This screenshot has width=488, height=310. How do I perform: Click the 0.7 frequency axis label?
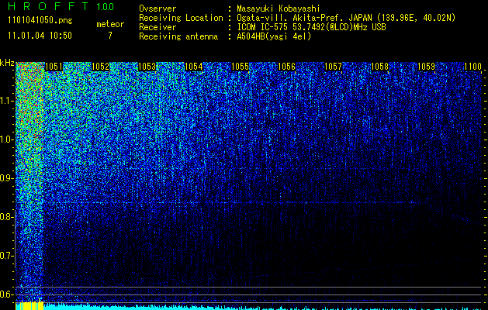click(7, 256)
